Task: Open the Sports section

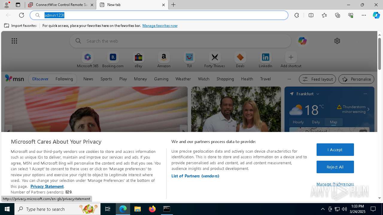Action: 106,79
